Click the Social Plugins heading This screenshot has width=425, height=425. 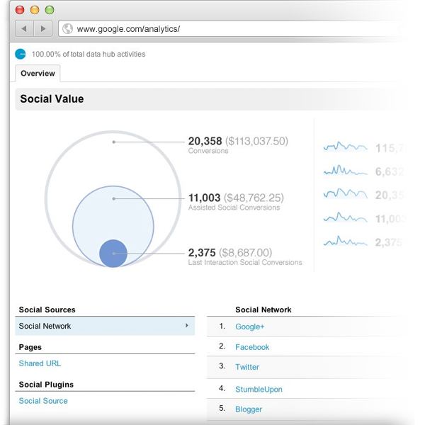click(x=46, y=385)
